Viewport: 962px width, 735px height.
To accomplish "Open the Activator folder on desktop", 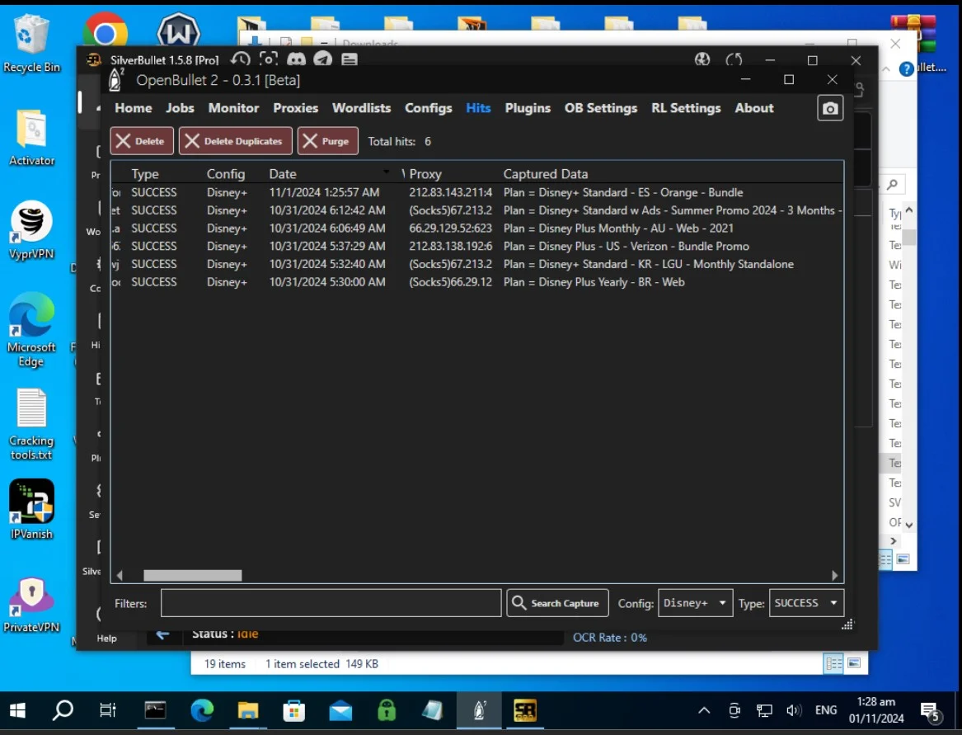I will [31, 138].
